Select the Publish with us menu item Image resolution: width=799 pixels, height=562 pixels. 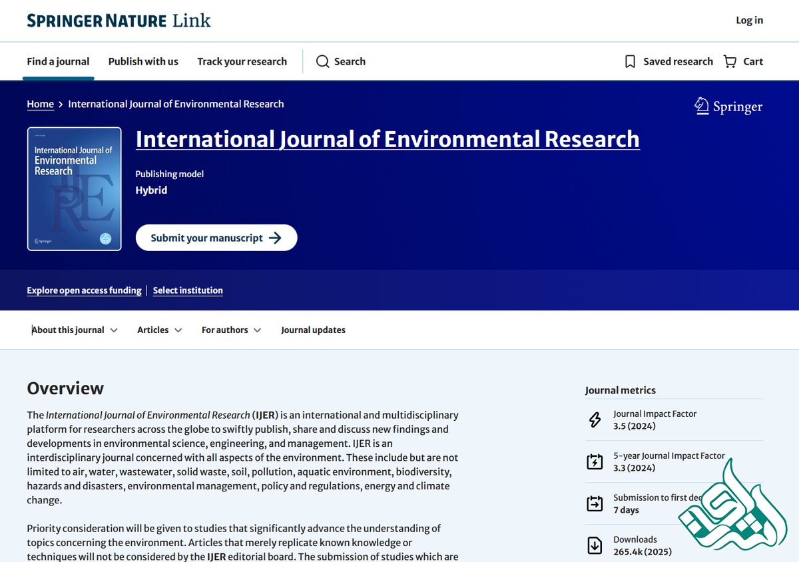(x=143, y=61)
